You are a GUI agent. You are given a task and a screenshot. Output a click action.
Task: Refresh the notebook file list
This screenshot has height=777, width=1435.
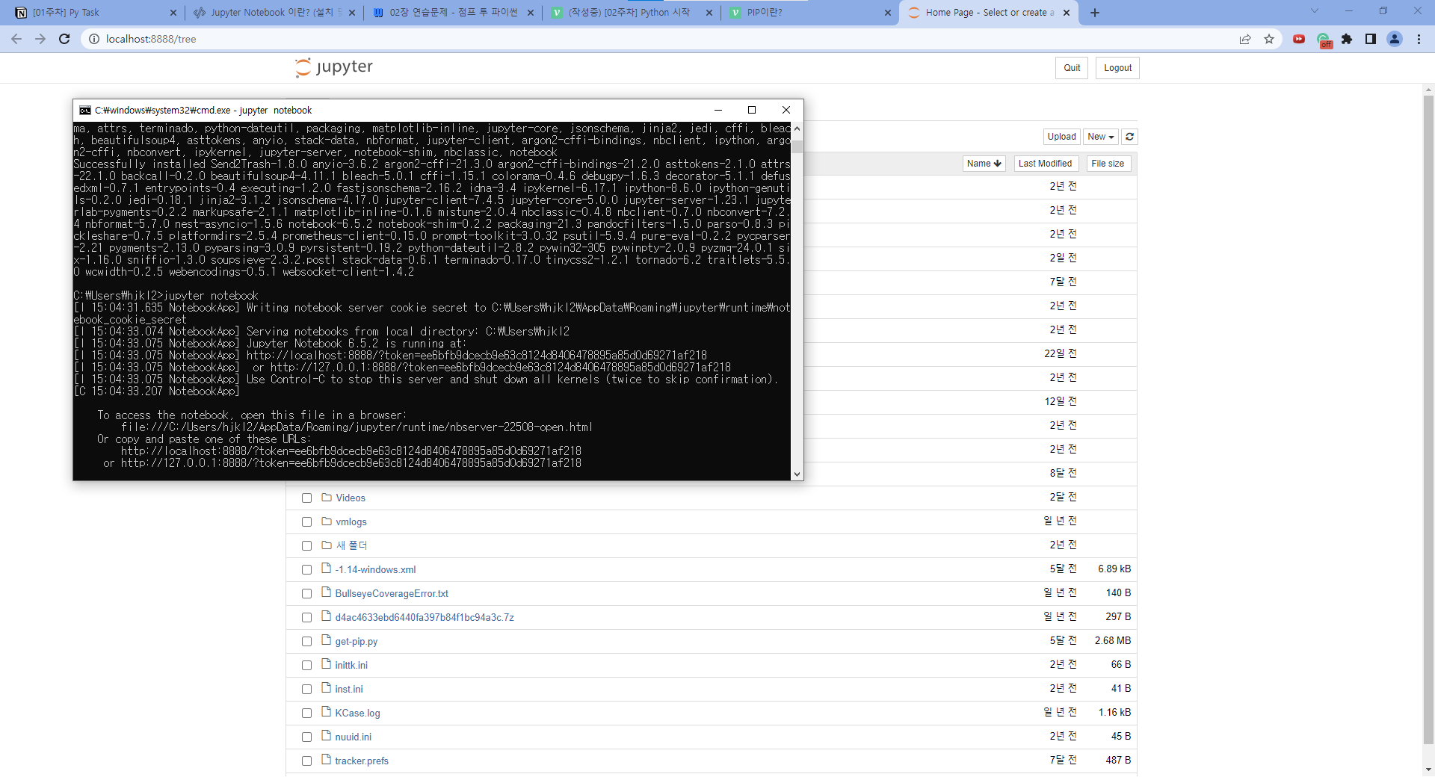click(1129, 137)
